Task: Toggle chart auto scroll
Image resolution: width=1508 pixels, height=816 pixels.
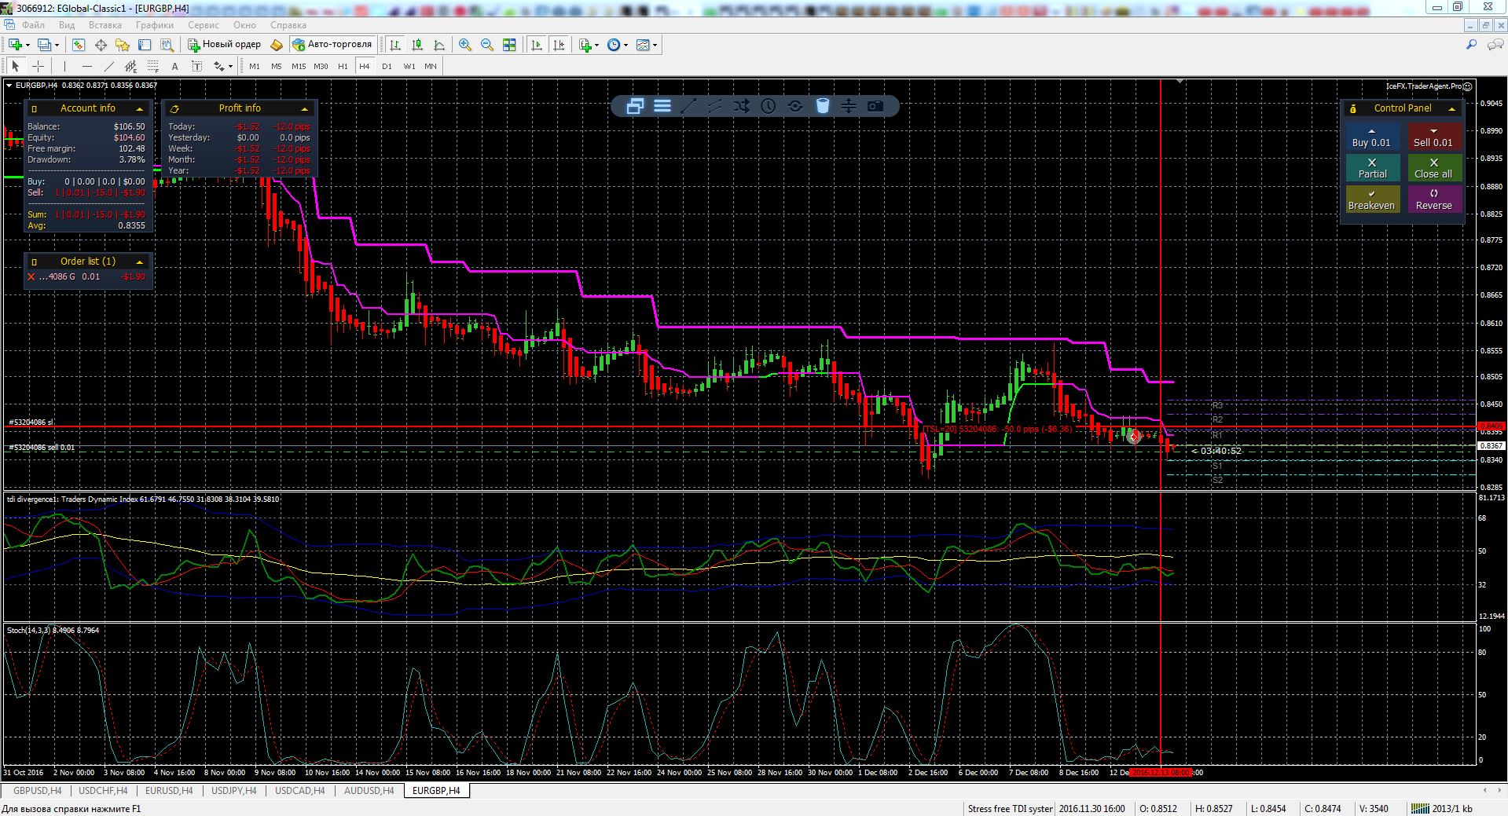Action: (x=537, y=45)
